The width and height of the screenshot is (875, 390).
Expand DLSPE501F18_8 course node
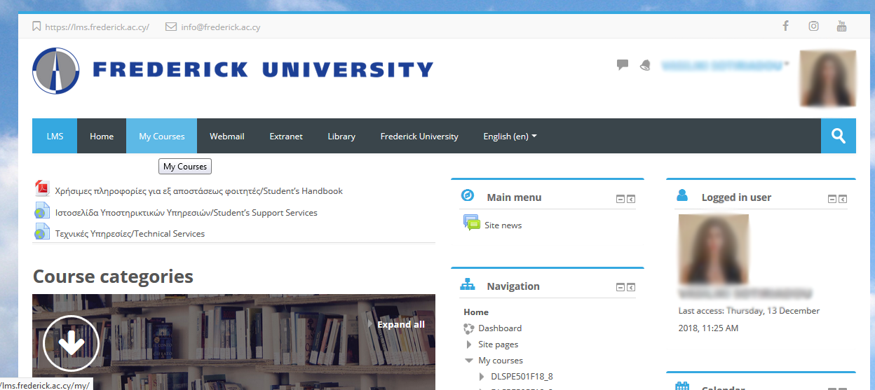pyautogui.click(x=482, y=377)
